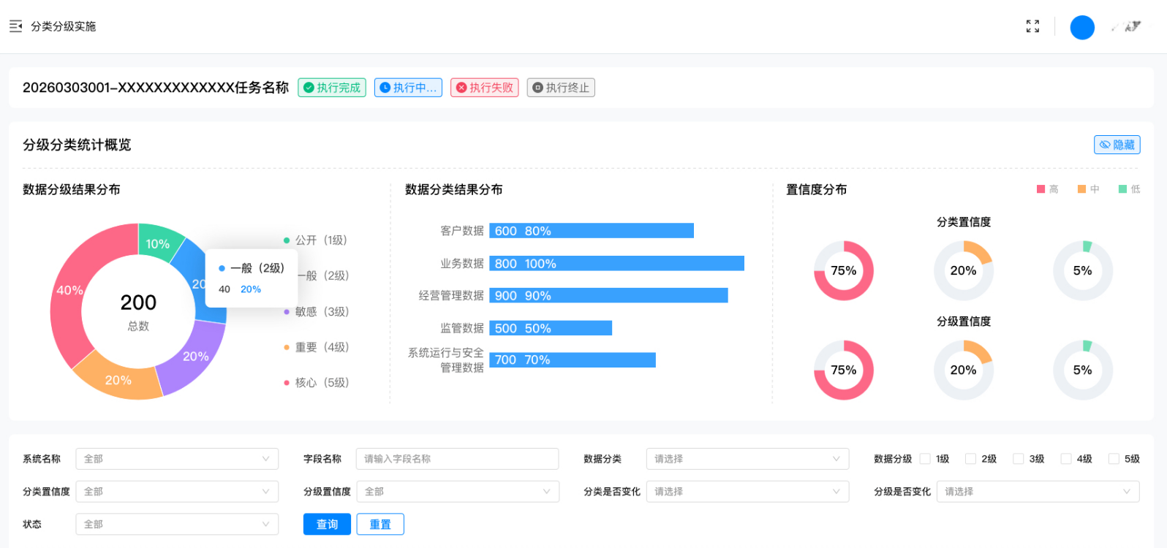Screen dimensions: 1167x548
Task: Open the 数据分类 dropdown
Action: pos(747,459)
